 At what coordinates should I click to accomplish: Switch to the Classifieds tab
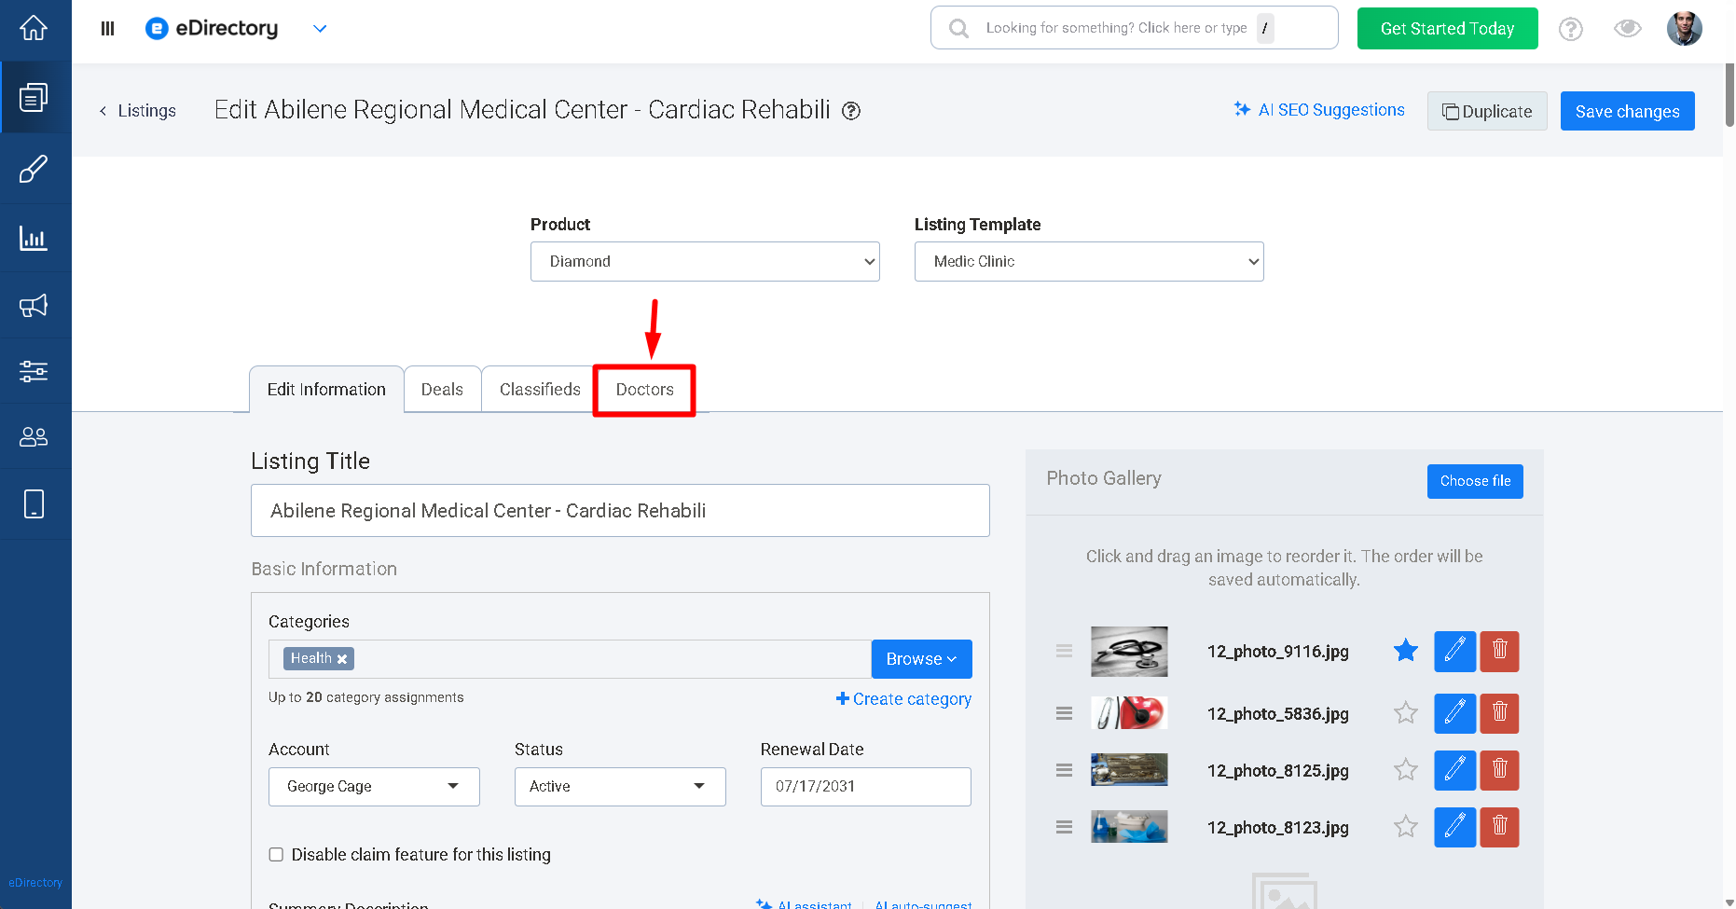click(x=540, y=390)
